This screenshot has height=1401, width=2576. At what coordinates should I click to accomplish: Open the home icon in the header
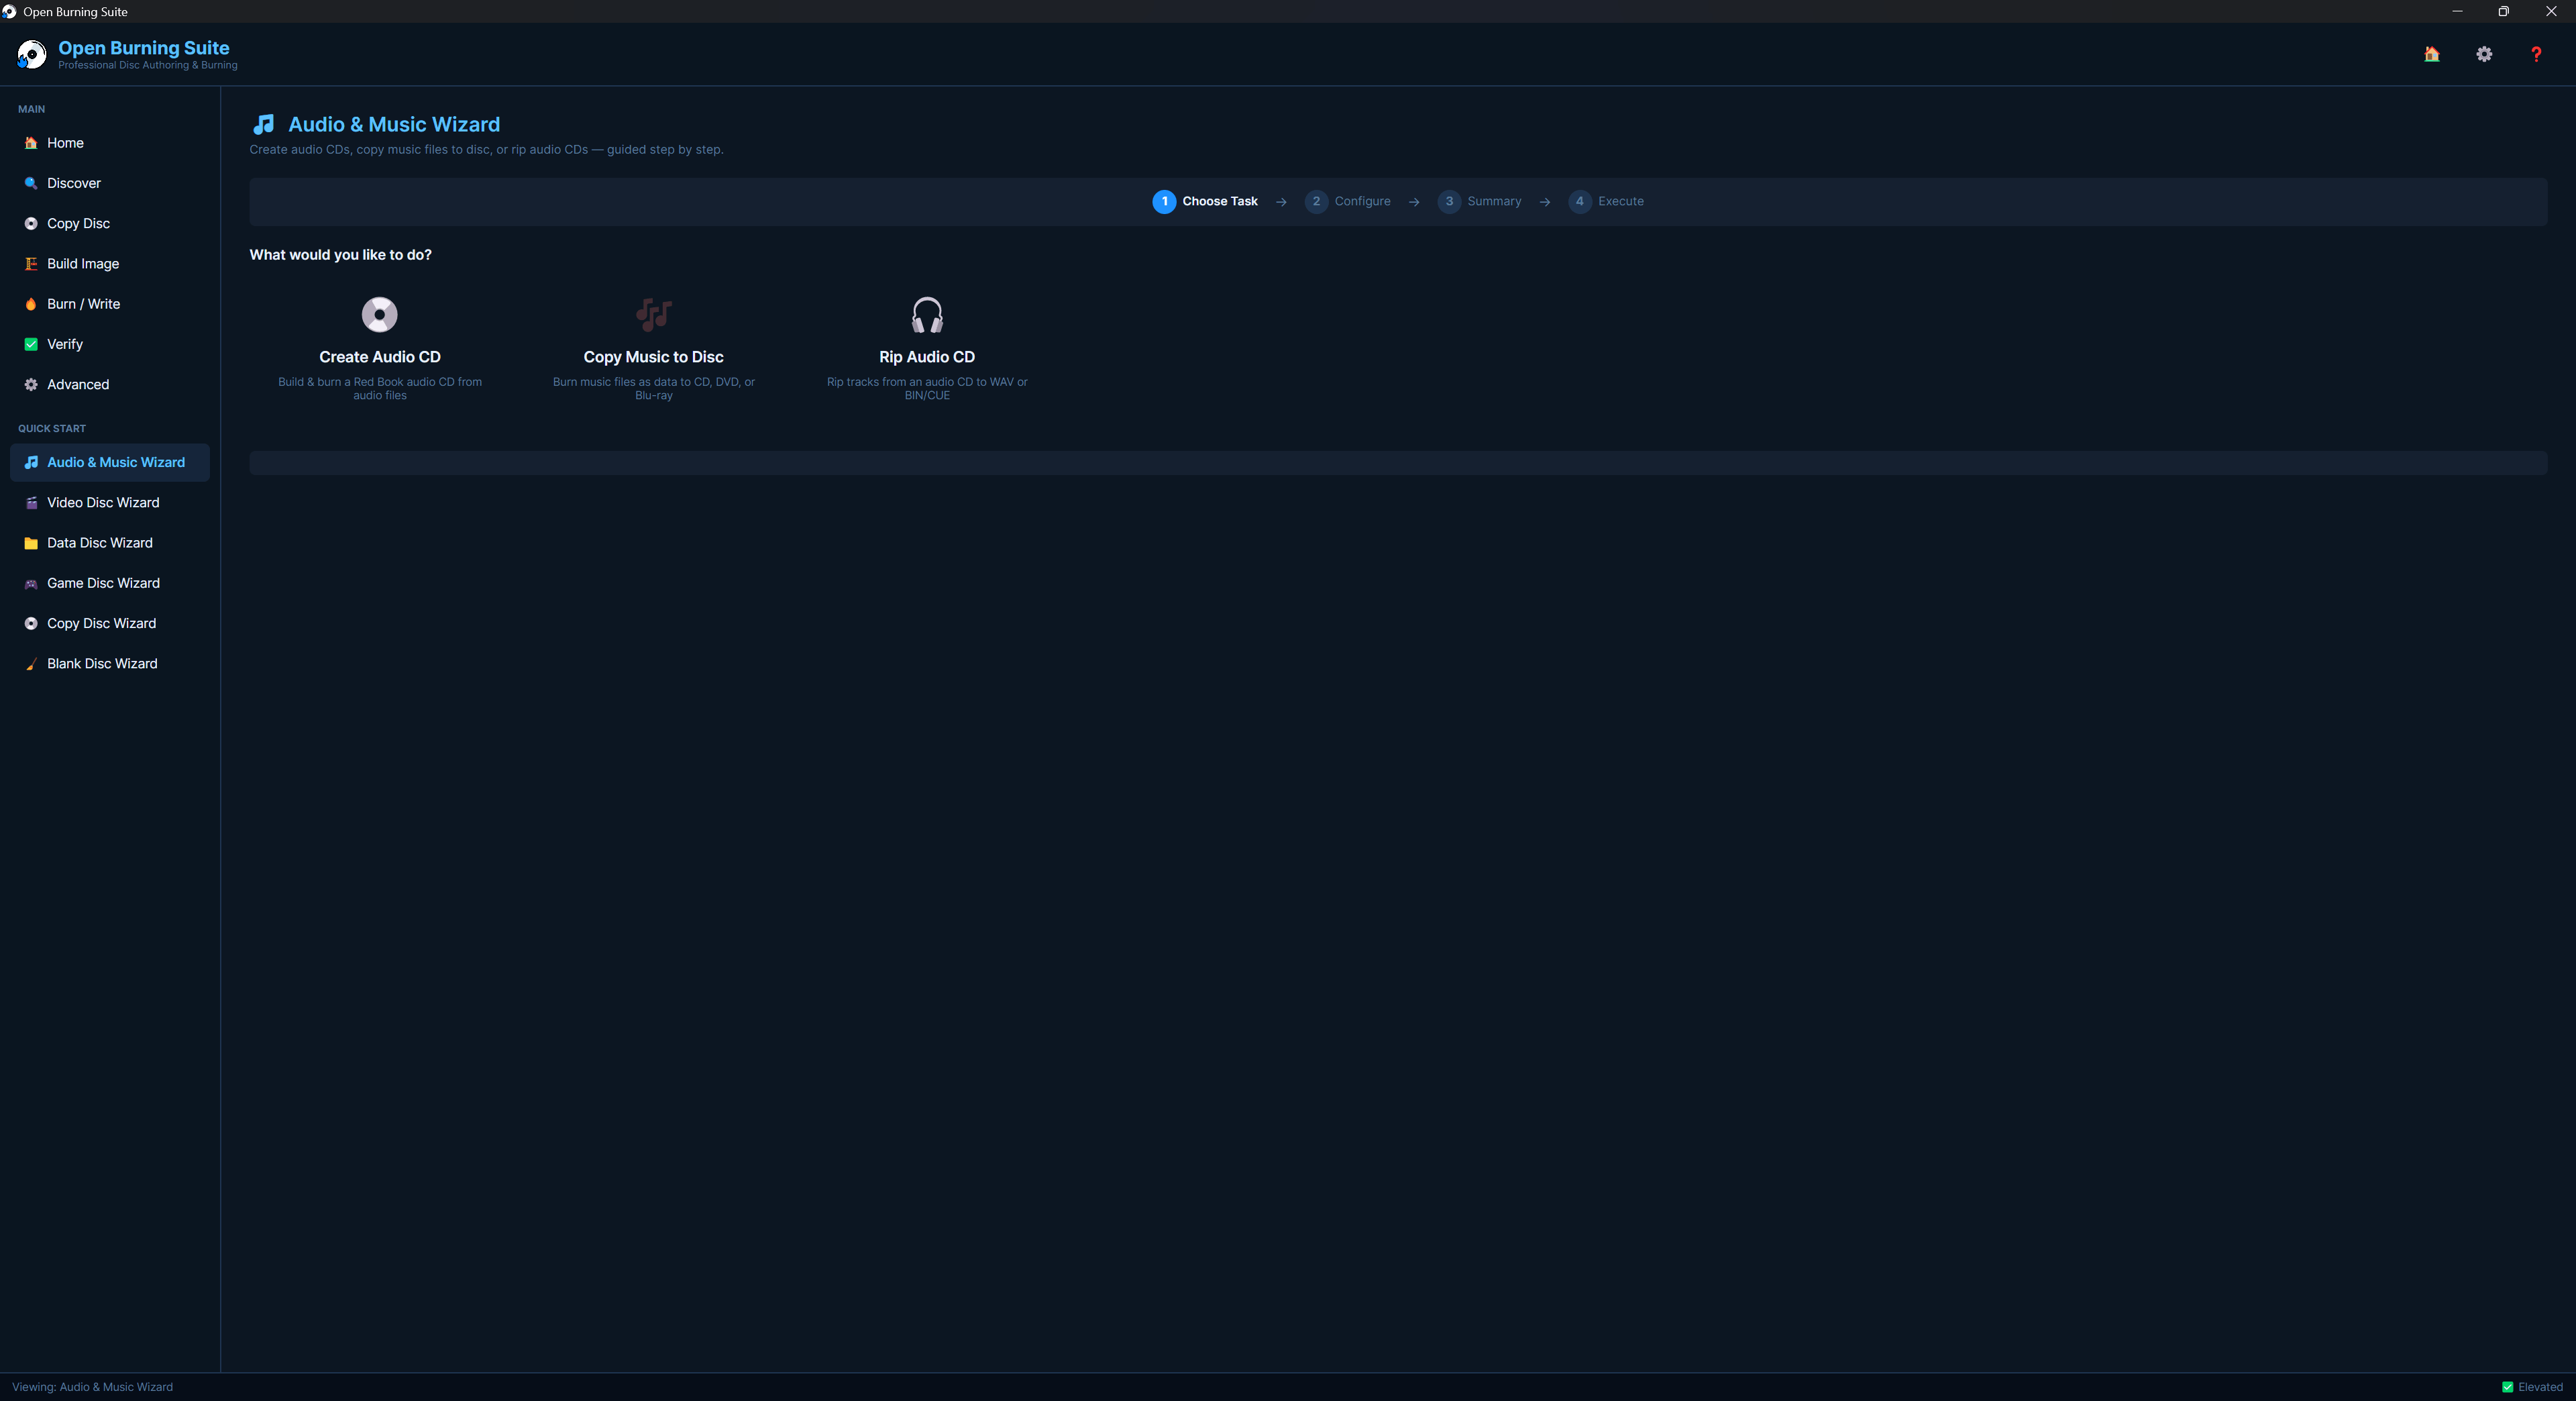[2431, 54]
